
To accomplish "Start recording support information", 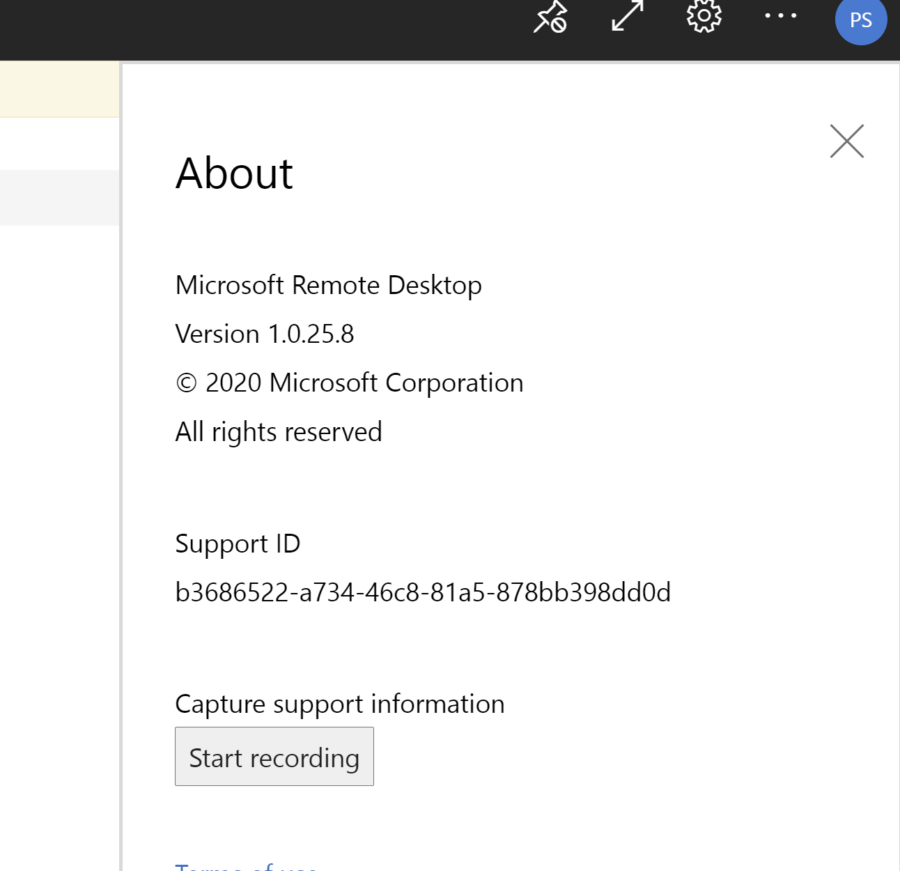I will [274, 757].
